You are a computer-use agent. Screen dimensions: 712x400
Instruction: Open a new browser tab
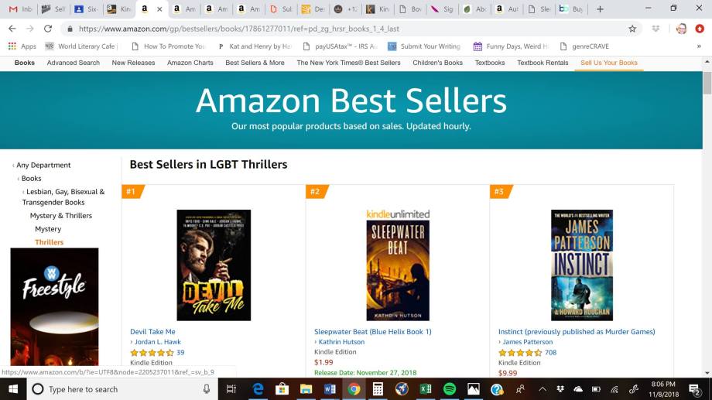point(600,9)
